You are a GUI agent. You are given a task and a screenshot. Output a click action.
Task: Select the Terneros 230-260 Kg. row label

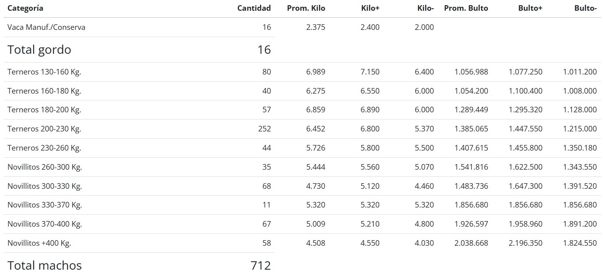tap(44, 148)
